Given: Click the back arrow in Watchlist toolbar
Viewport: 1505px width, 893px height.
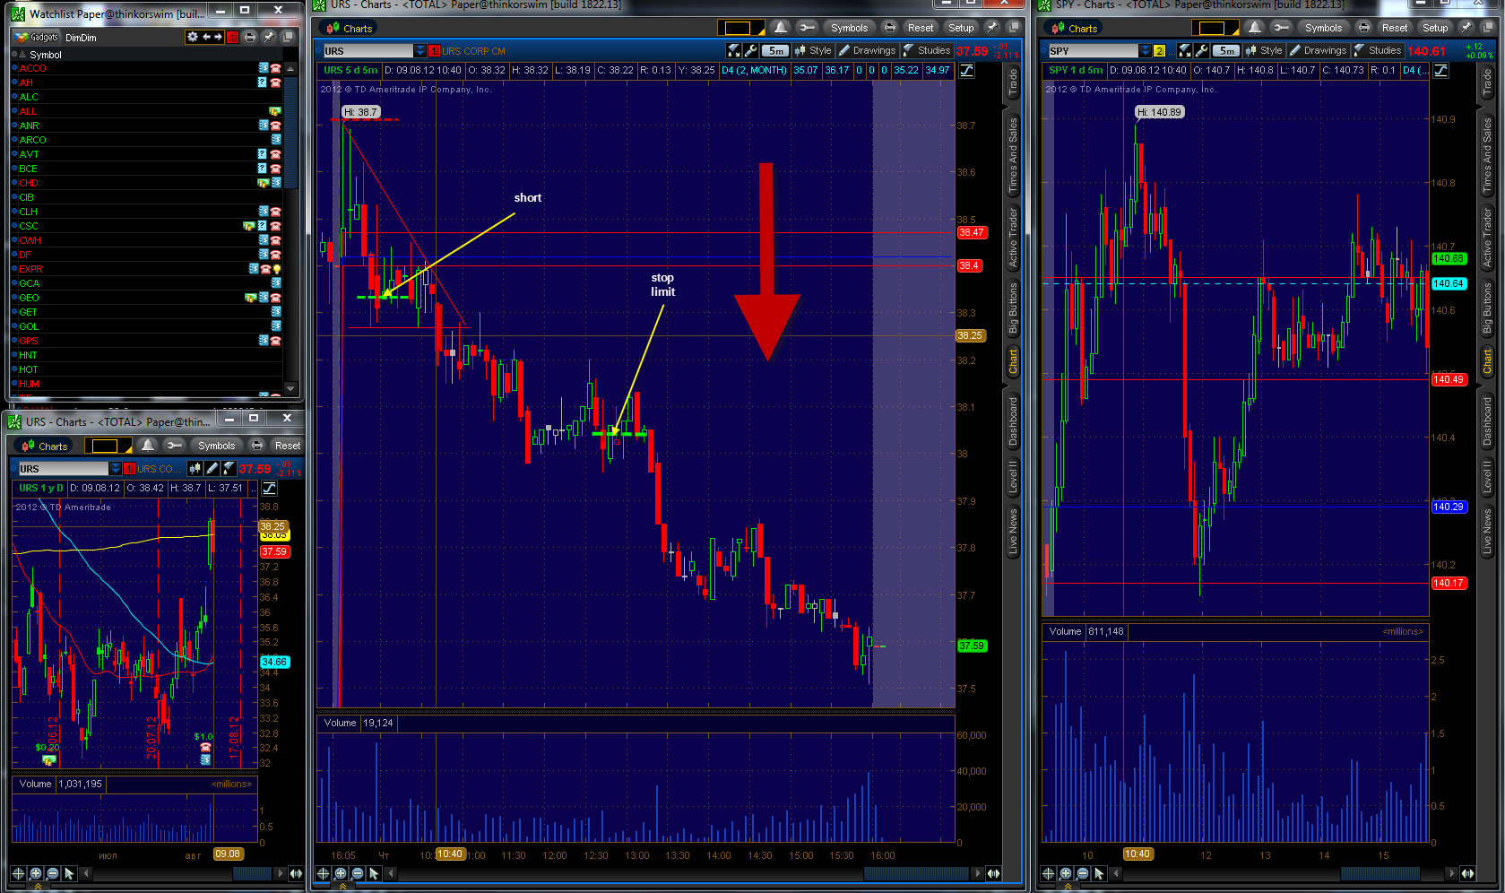Looking at the screenshot, I should click(x=206, y=37).
